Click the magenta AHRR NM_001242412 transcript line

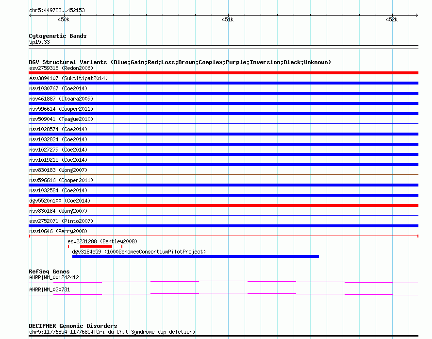pyautogui.click(x=223, y=282)
